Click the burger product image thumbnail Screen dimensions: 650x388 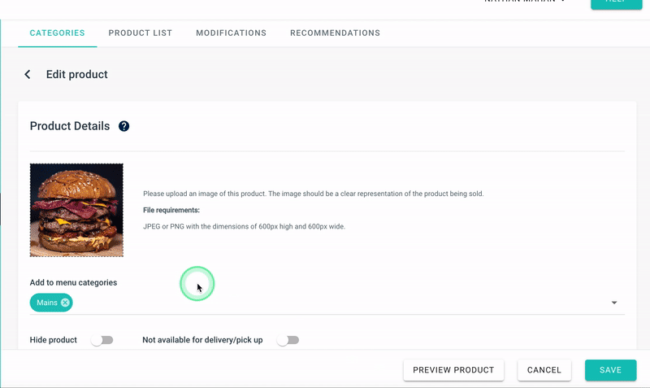[x=76, y=210]
